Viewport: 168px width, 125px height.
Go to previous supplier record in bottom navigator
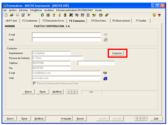[139, 118]
